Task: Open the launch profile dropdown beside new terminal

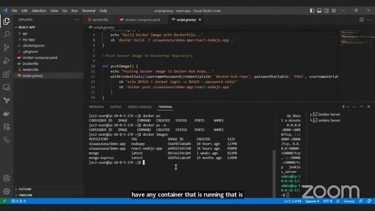Action: point(348,107)
